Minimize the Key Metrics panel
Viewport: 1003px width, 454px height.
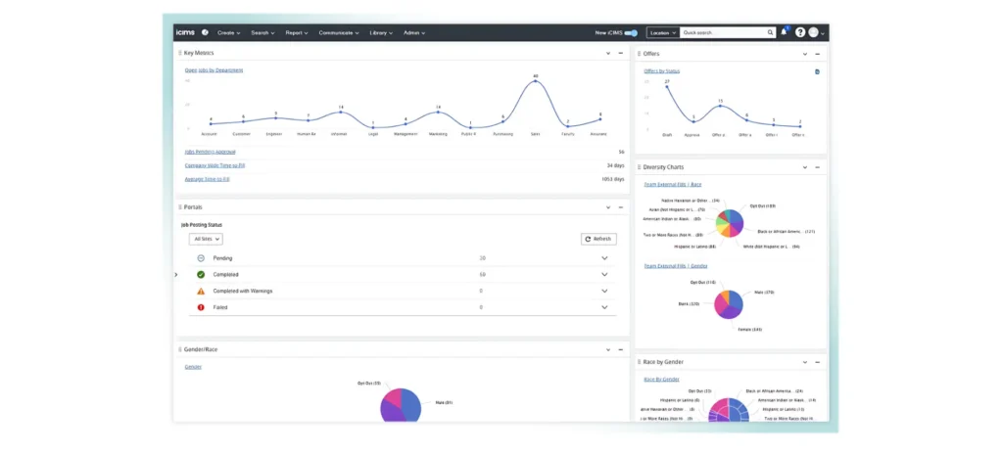[x=621, y=53]
